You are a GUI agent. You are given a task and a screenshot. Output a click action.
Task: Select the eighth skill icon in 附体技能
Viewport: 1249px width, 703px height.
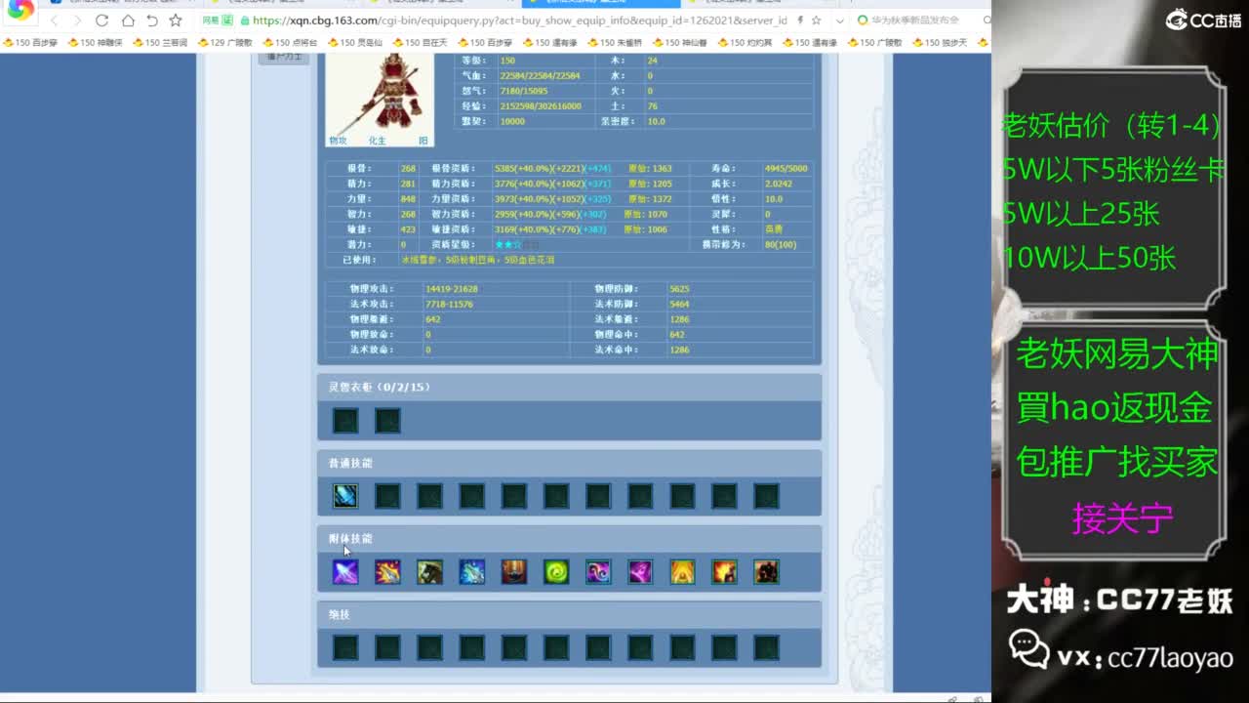pos(640,571)
